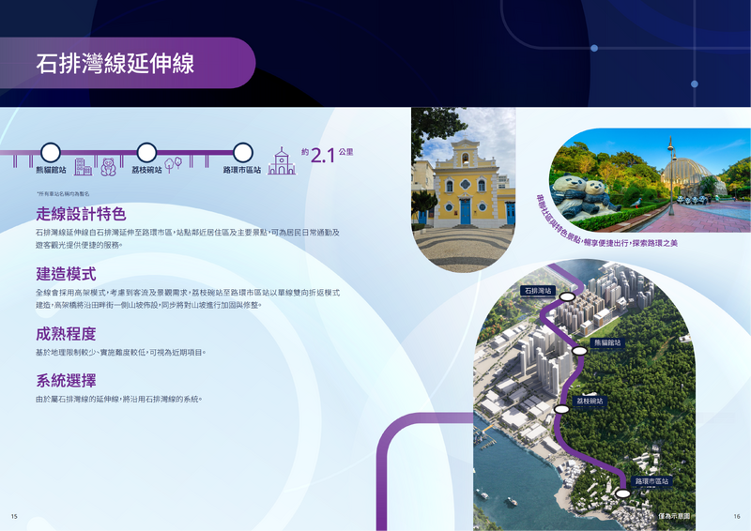Click the 成熟程度 heading

coord(66,334)
